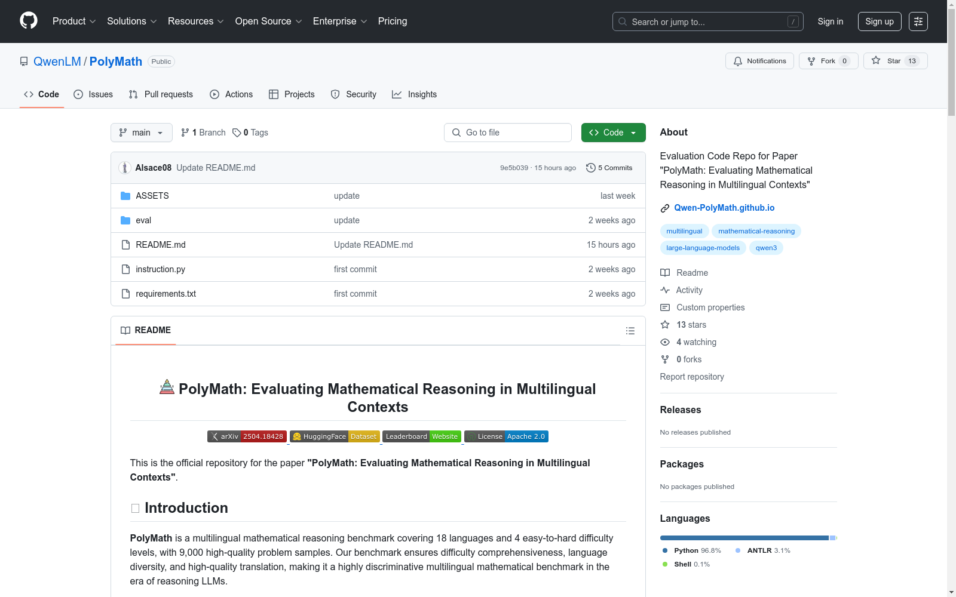
Task: Focus the Go to file search field
Action: click(508, 133)
